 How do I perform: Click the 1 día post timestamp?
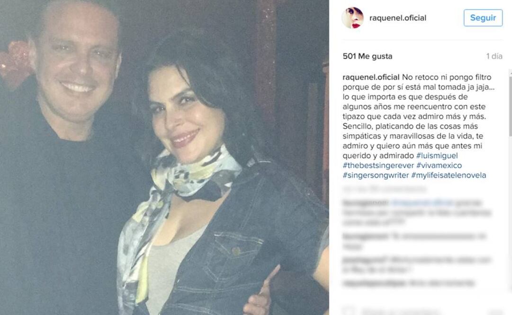point(494,56)
